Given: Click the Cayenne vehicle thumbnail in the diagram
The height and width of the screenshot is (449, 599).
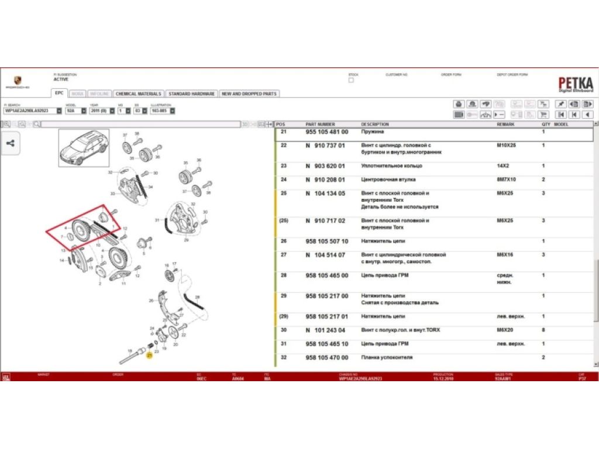Looking at the screenshot, I should 84,147.
